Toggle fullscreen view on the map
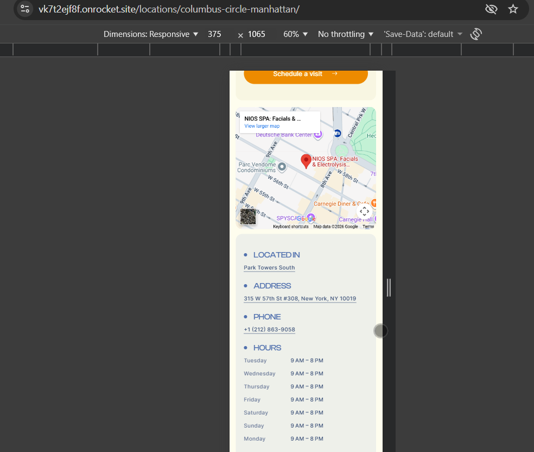The image size is (534, 452). coord(364,211)
